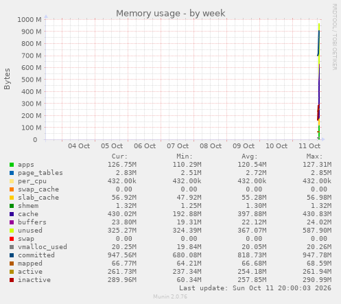Click the apps current value 126.75M
341x304 pixels.
point(122,165)
